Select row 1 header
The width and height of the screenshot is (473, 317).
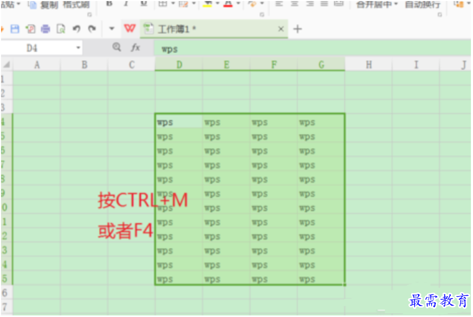[x=6, y=79]
